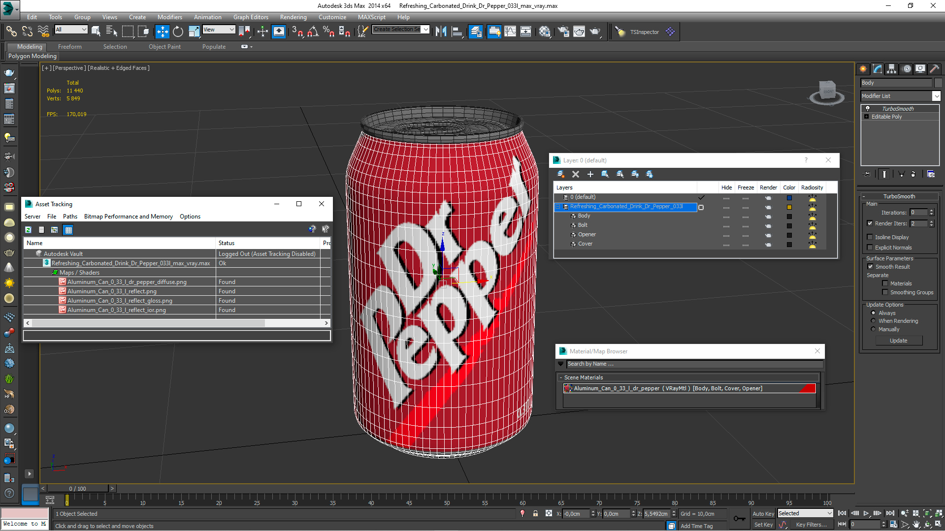Click the Play Animation button

click(x=866, y=513)
